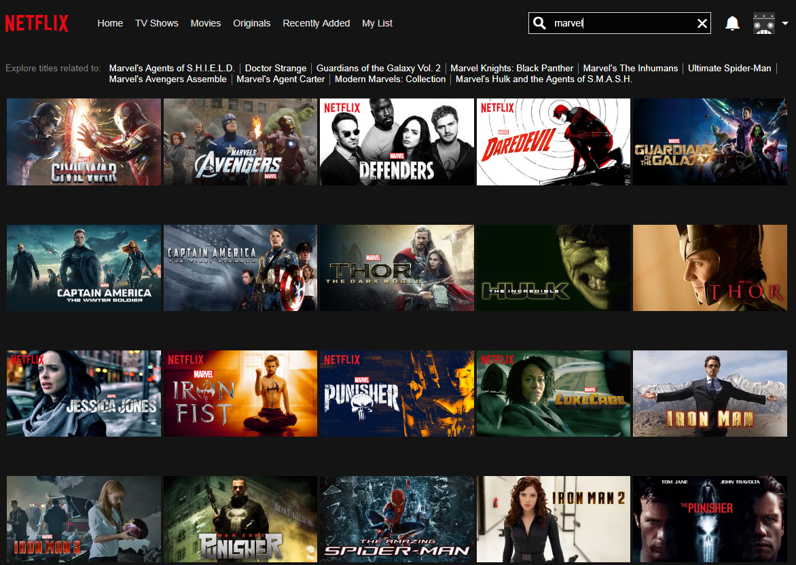Open the Iron Man 3 thumbnail
The height and width of the screenshot is (565, 796).
point(84,519)
